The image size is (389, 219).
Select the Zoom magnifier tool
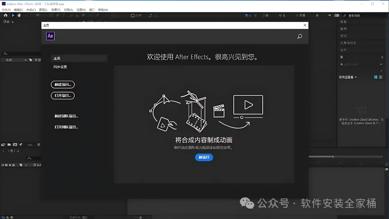pos(25,15)
